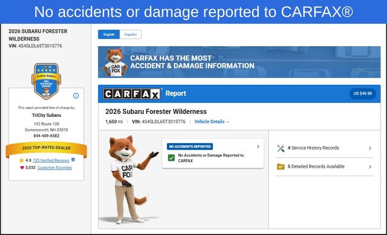
Task: Click the Top-Rated Dealer shield badge
Action: pos(46,81)
